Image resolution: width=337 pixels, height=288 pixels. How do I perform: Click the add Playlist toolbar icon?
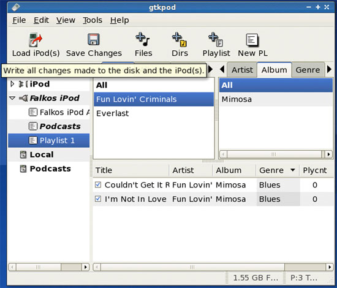coord(216,39)
